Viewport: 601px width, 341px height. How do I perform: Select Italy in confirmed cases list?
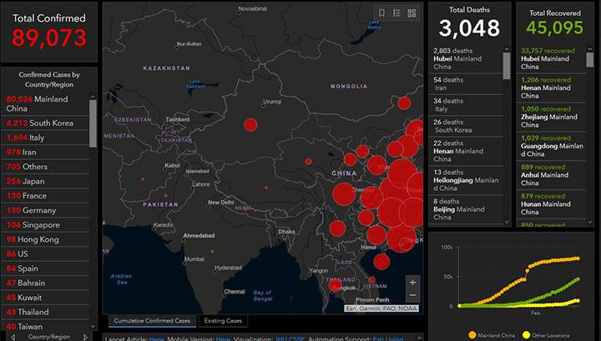click(x=35, y=138)
